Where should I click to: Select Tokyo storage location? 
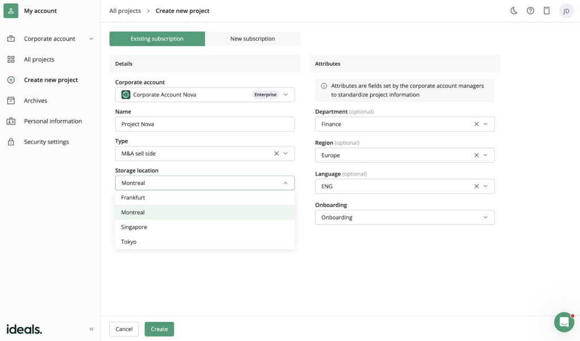[205, 242]
